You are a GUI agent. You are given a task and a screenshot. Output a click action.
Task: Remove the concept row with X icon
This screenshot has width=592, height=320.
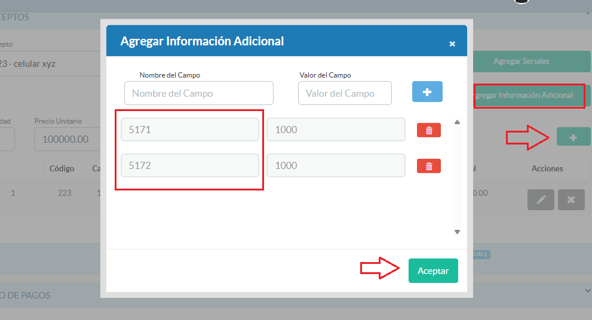pos(570,200)
